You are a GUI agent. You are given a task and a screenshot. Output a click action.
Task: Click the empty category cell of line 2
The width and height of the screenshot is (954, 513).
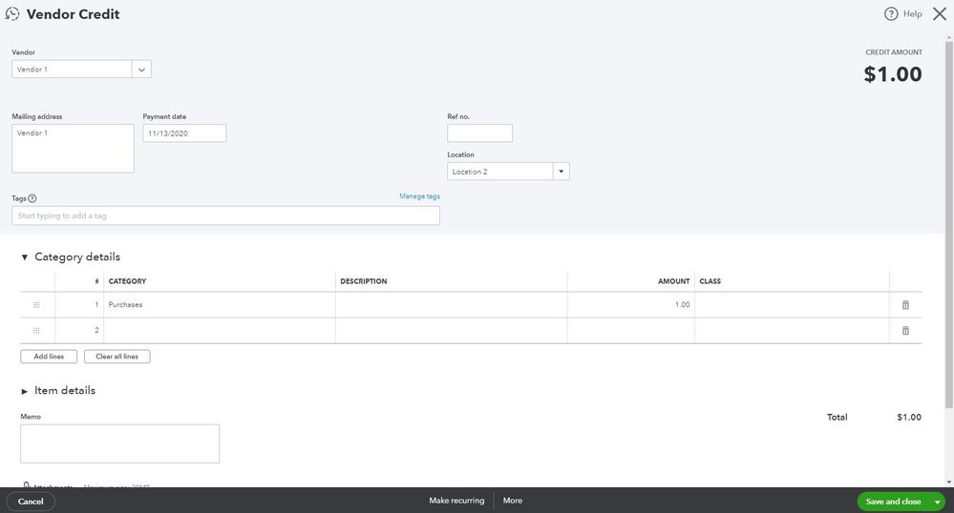pos(219,331)
